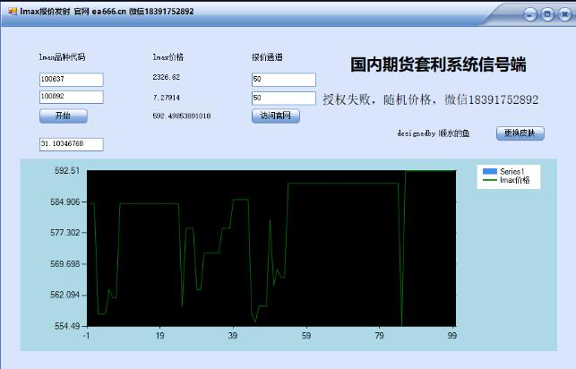
Task: Click the y-axis label 562.094
Action: click(65, 296)
